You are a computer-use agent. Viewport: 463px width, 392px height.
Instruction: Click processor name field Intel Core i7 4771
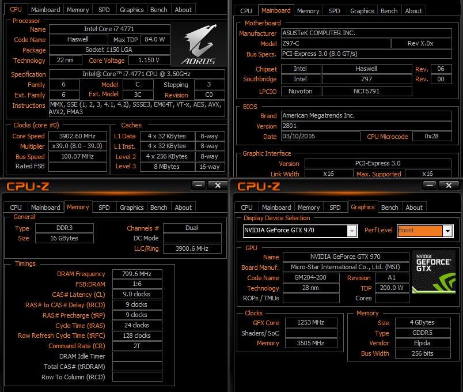[x=109, y=29]
